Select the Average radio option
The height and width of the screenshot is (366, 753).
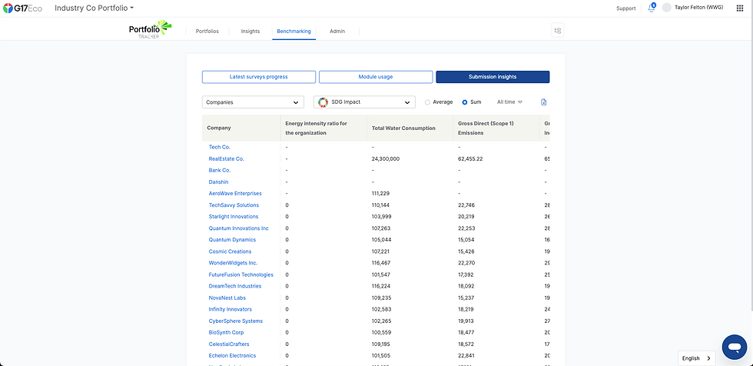click(427, 101)
